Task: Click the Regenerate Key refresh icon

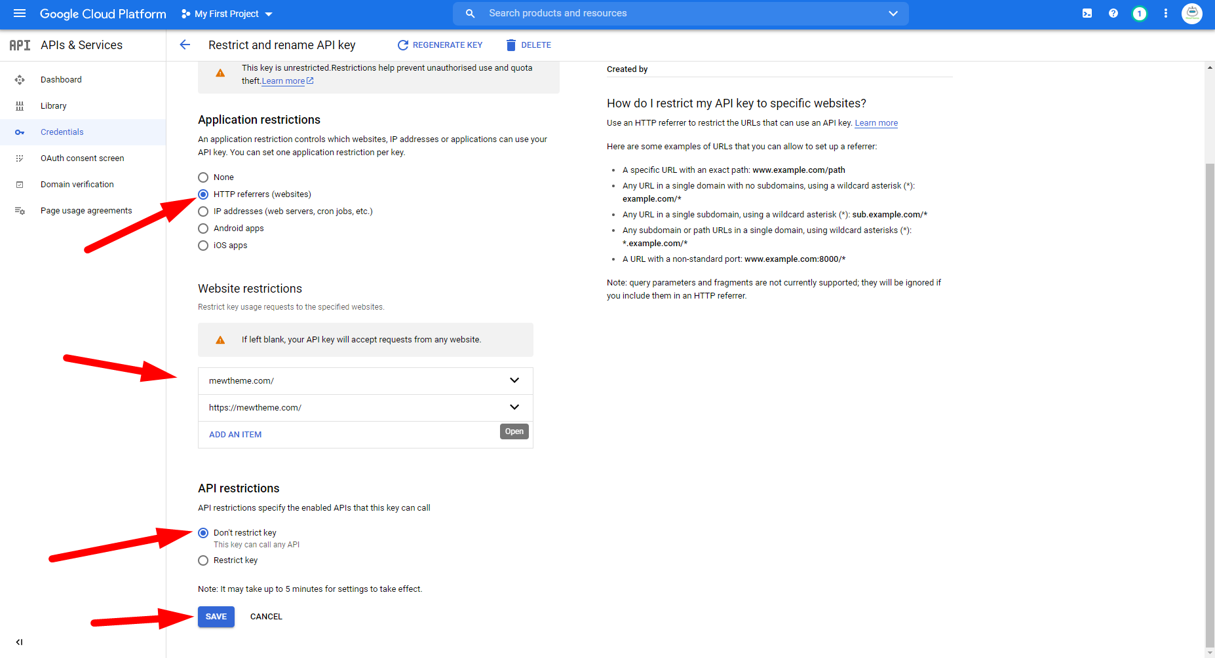Action: (x=402, y=45)
